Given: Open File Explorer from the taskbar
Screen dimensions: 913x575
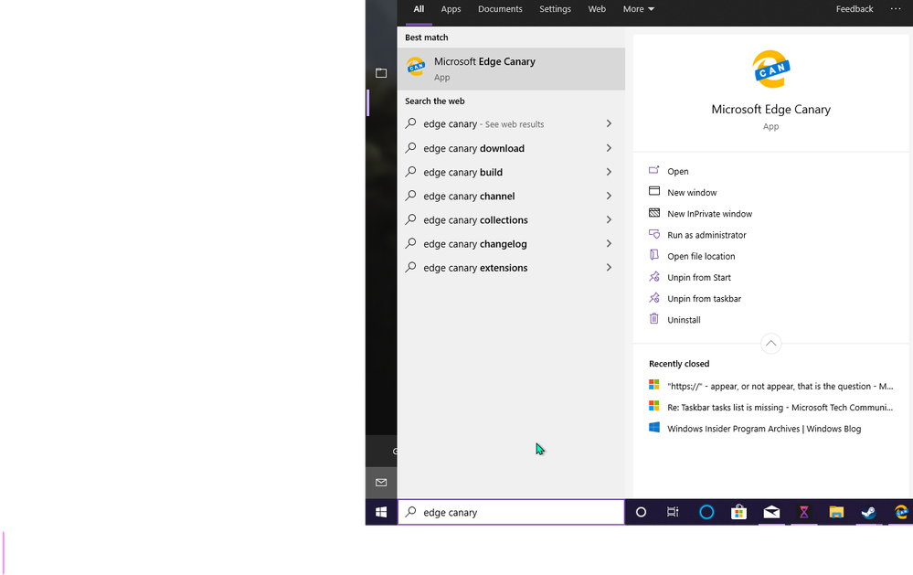Looking at the screenshot, I should tap(836, 512).
